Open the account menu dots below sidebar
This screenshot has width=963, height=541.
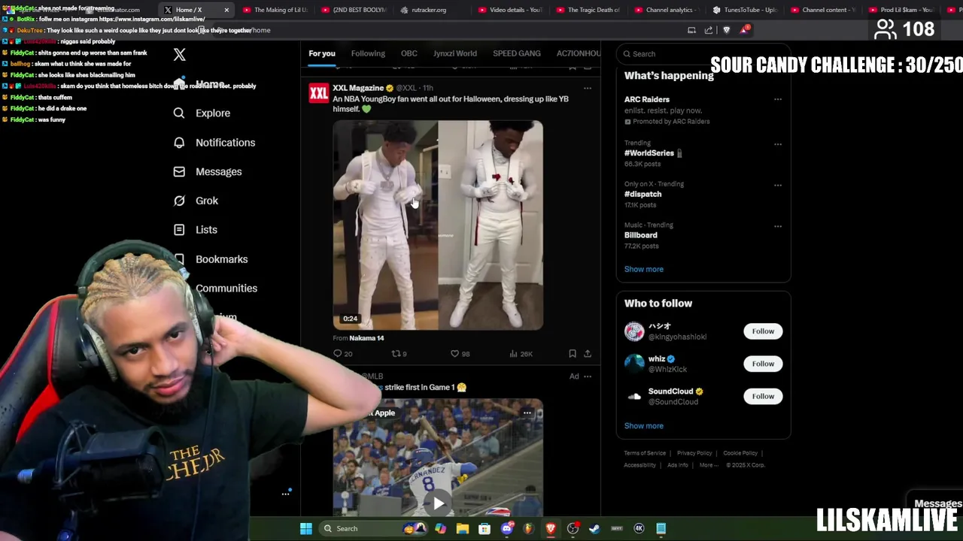[286, 494]
